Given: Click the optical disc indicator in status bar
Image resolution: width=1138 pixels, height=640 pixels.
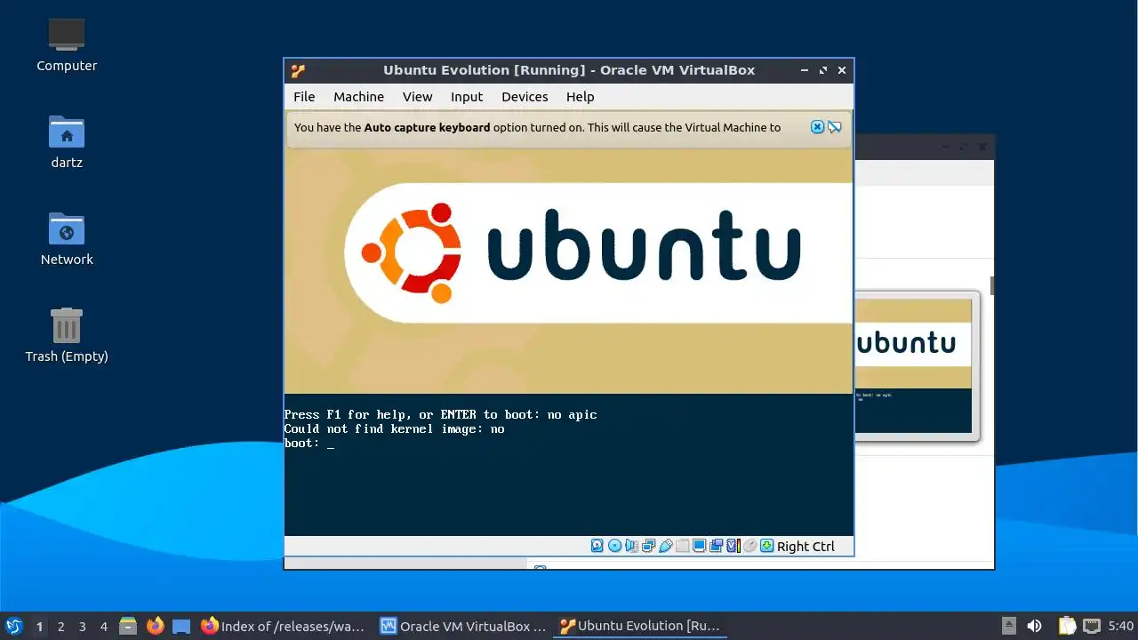Looking at the screenshot, I should (614, 546).
